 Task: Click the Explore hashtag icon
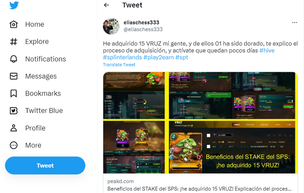13,41
